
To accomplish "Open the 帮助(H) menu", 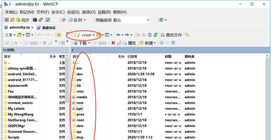I will 120,12.
